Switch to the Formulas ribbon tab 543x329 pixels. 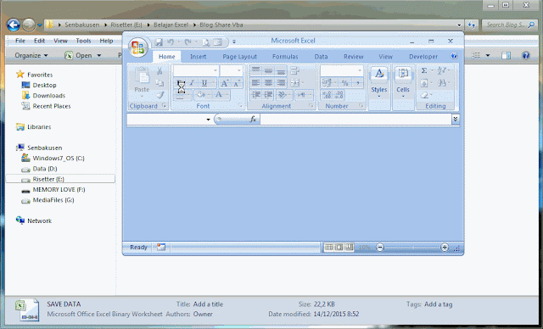tap(285, 57)
